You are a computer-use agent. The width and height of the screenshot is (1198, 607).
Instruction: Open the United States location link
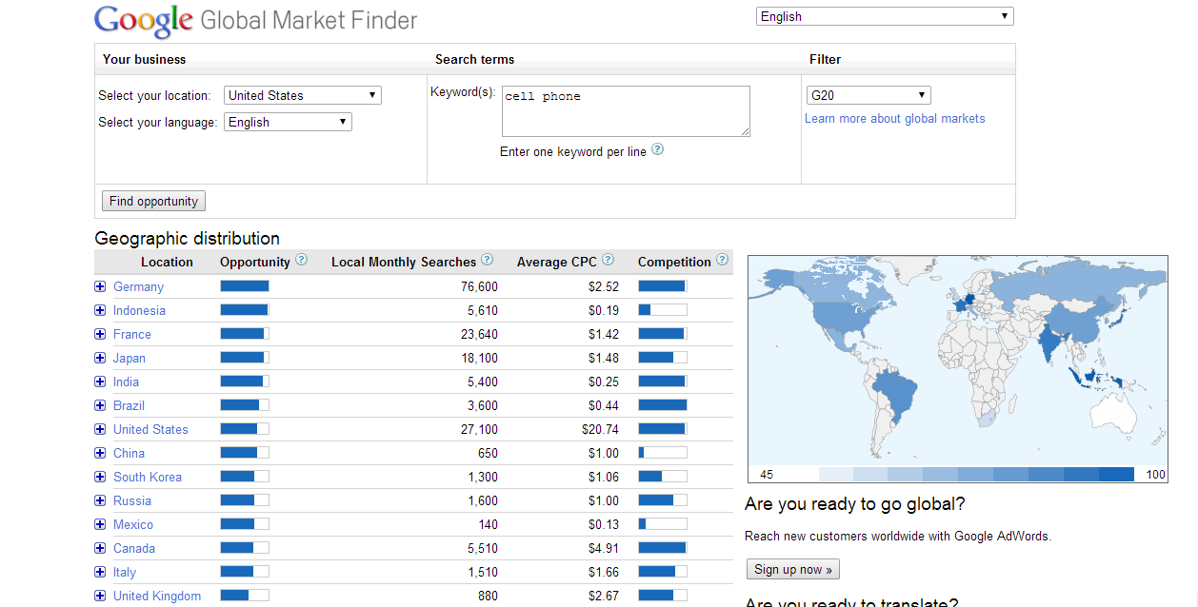(x=150, y=429)
